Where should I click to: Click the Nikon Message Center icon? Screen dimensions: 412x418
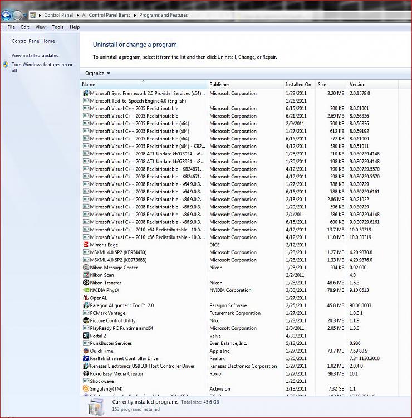pyautogui.click(x=86, y=268)
